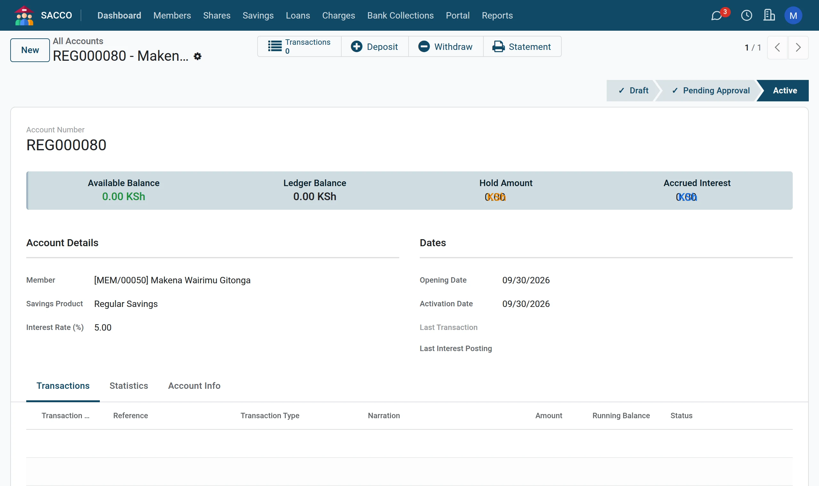This screenshot has height=486, width=819.
Task: Click the Pending Approval status stage
Action: tap(710, 90)
